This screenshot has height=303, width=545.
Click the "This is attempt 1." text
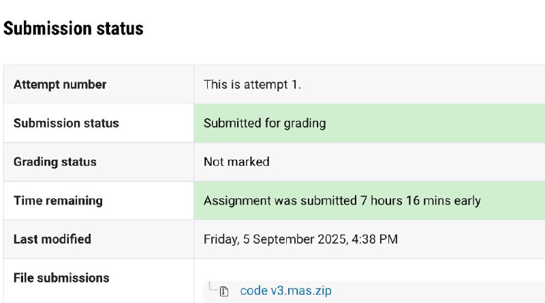252,85
